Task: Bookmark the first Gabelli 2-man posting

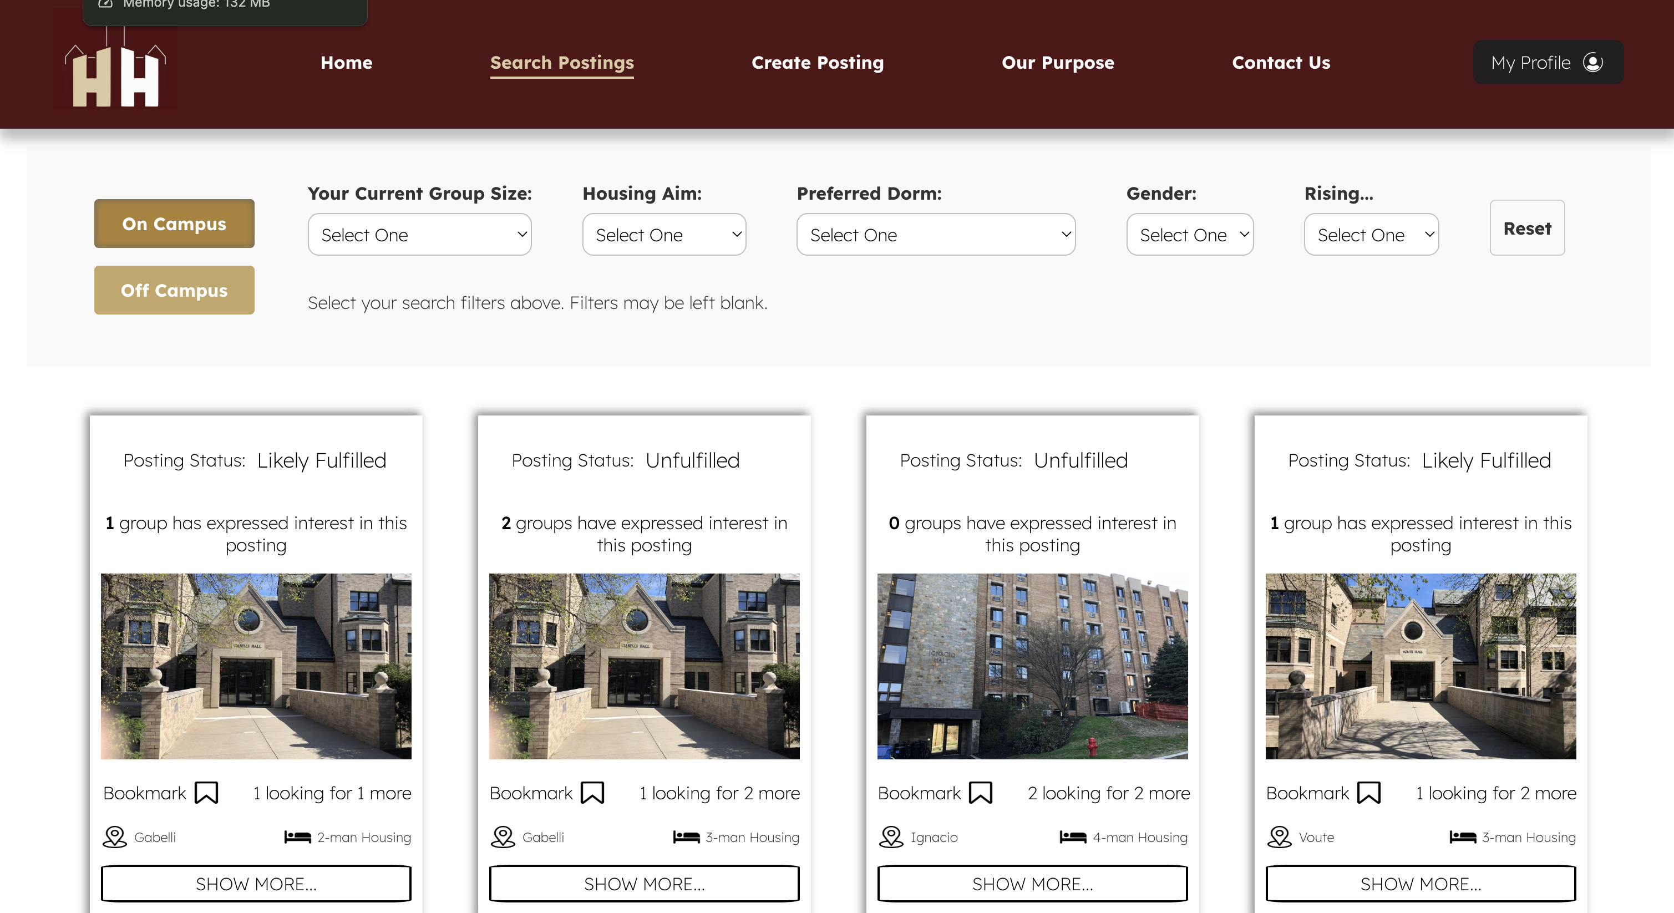Action: 206,793
